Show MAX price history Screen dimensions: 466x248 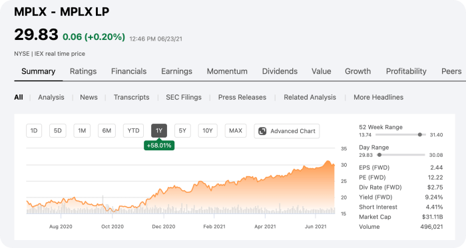click(x=236, y=130)
